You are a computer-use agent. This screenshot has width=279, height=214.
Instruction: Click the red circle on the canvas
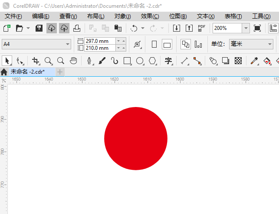[136, 139]
